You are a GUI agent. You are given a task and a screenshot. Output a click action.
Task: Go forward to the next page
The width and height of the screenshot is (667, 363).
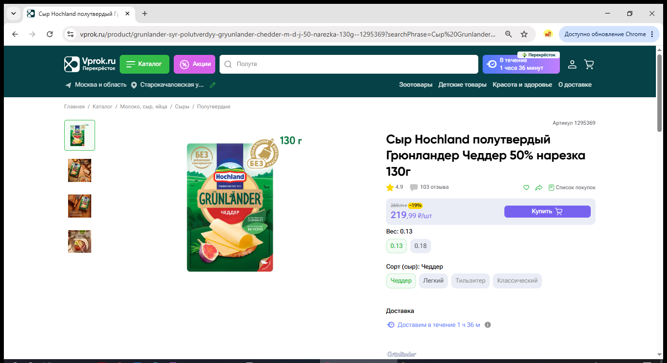pyautogui.click(x=32, y=34)
